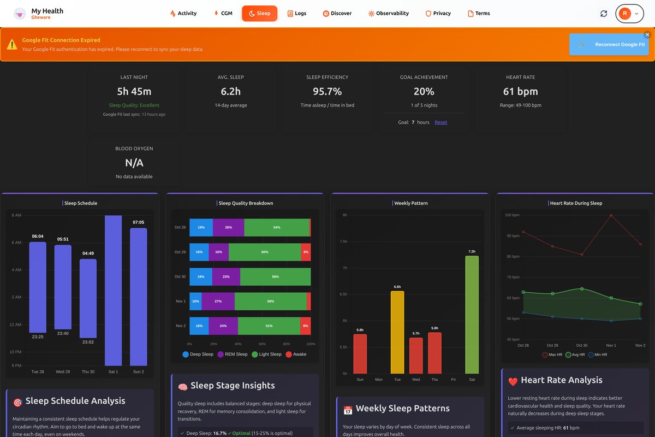The height and width of the screenshot is (437, 655).
Task: Select the Discover compass icon
Action: [326, 13]
